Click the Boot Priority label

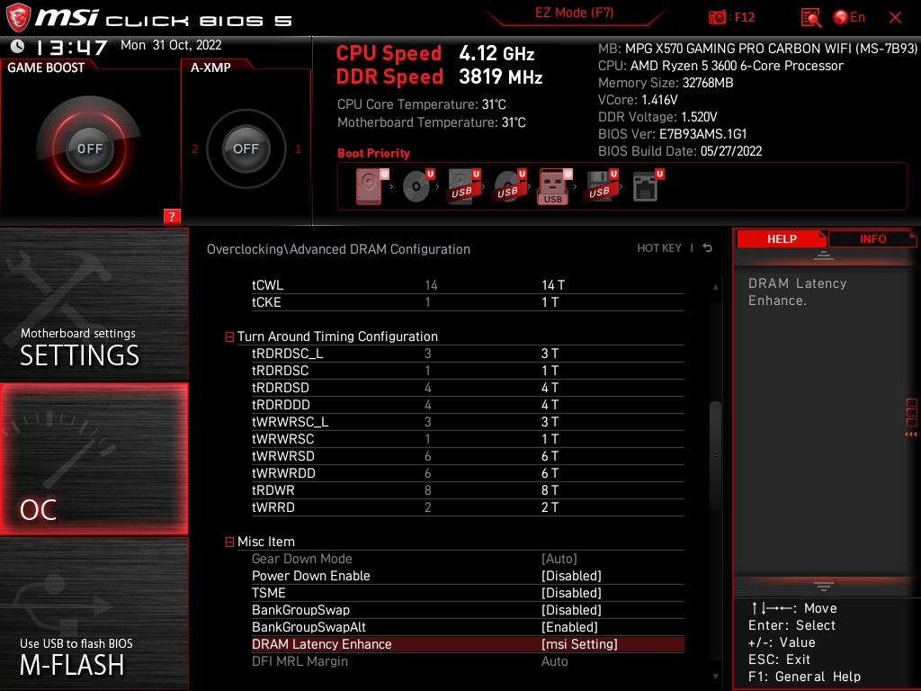click(x=373, y=153)
